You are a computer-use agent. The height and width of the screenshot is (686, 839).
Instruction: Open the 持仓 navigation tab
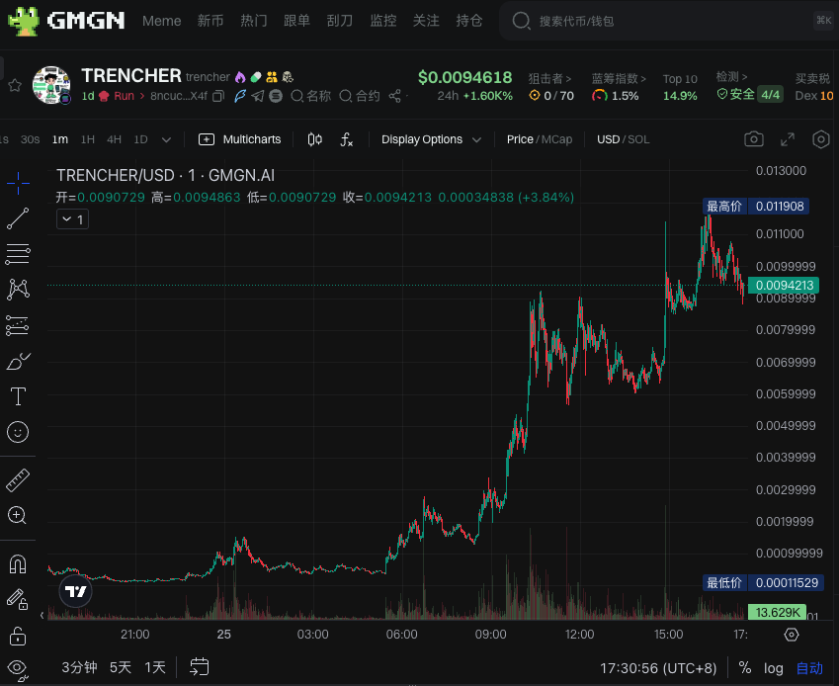point(469,21)
